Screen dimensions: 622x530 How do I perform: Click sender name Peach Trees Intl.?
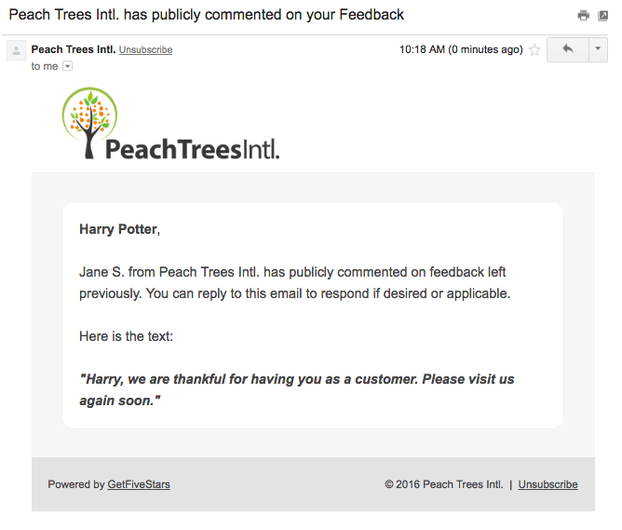tap(74, 49)
